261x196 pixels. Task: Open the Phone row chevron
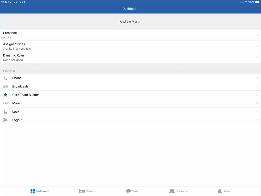point(257,78)
